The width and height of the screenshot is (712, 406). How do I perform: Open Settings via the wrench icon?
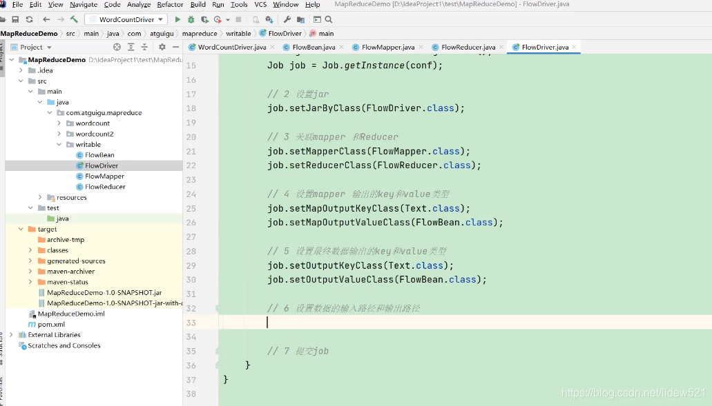[x=287, y=19]
